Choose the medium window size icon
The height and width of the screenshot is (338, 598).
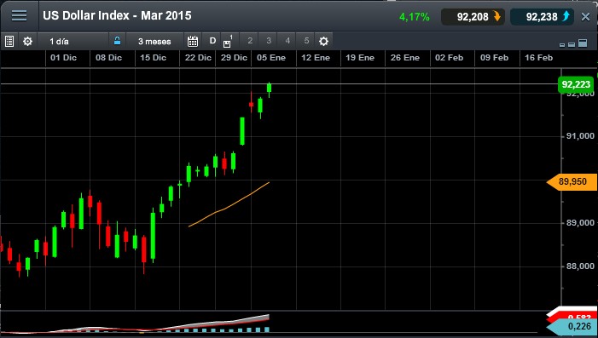572,44
